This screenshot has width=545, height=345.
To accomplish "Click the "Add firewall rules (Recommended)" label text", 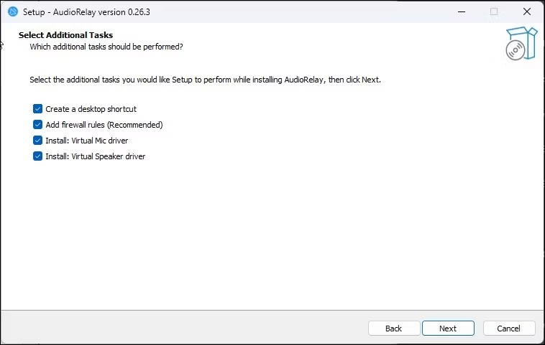I will pyautogui.click(x=104, y=125).
